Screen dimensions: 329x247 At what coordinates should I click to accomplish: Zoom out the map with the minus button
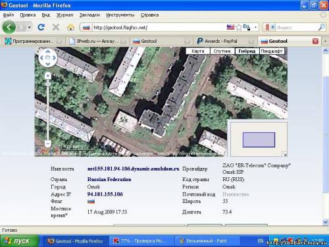[48, 144]
